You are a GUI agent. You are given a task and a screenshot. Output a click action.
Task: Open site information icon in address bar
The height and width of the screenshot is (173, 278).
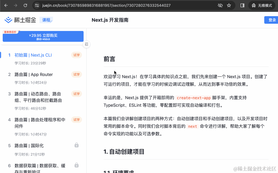pyautogui.click(x=37, y=5)
